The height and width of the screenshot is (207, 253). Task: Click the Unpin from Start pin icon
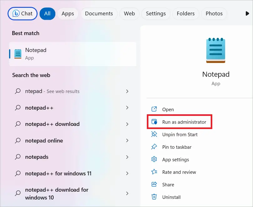(x=154, y=134)
